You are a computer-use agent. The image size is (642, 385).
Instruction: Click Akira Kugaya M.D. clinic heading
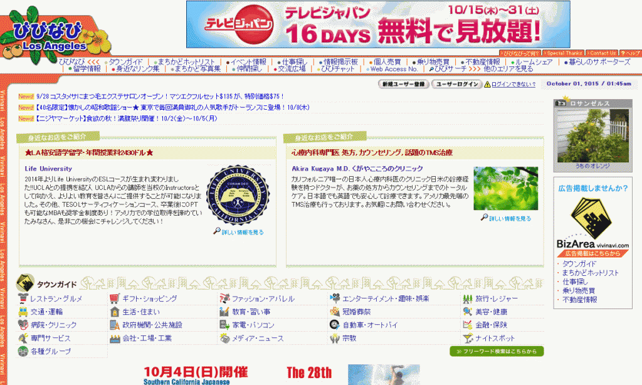(x=357, y=168)
